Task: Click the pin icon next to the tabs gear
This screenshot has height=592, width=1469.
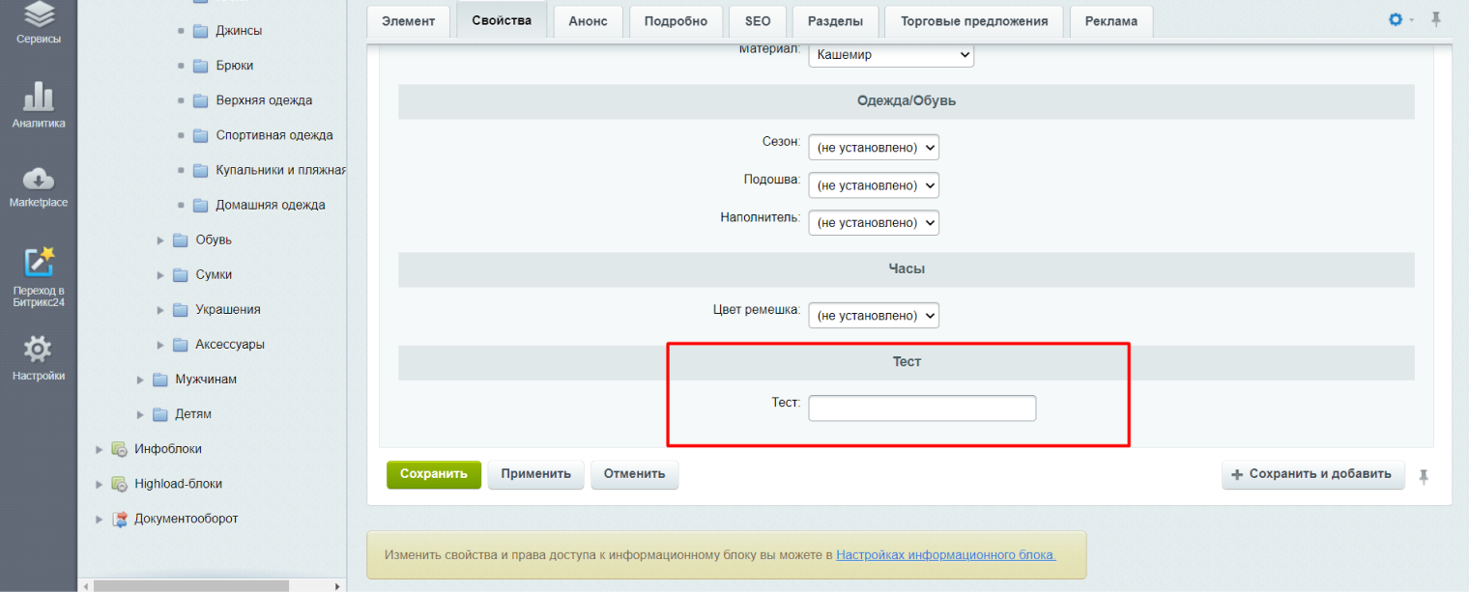Action: [1436, 19]
